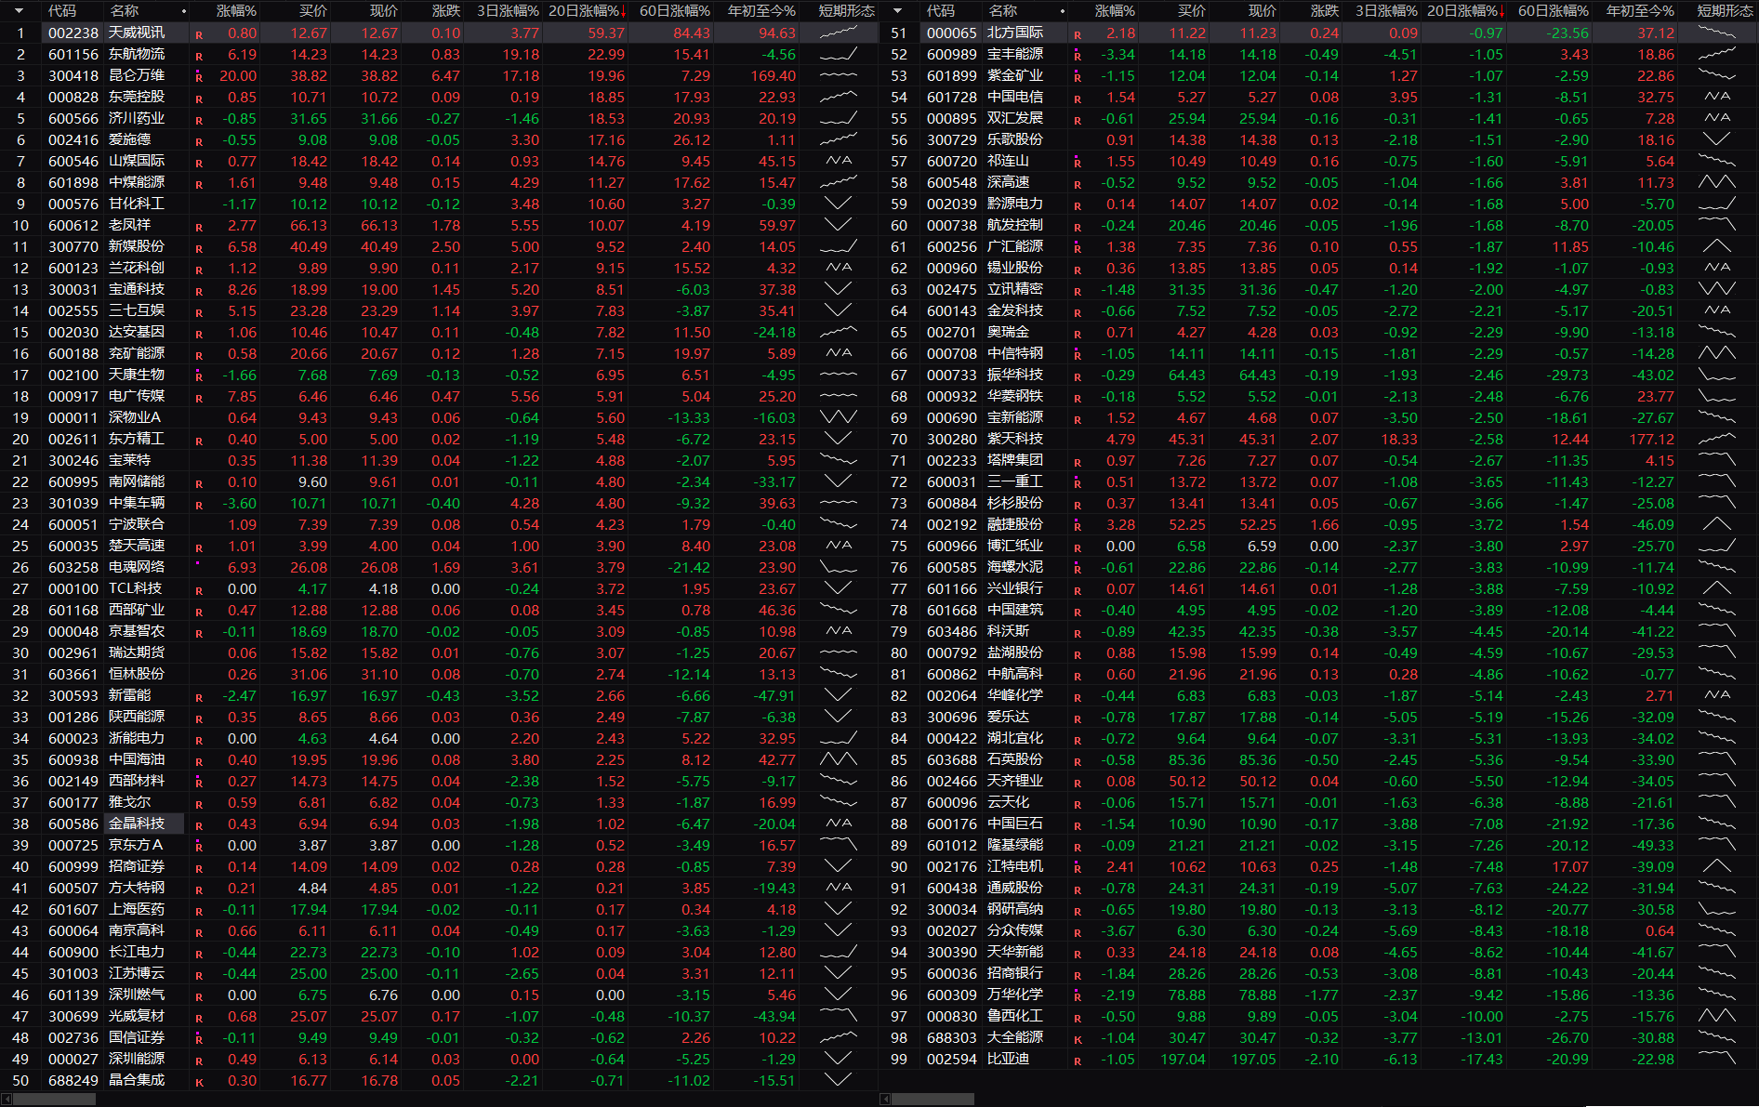Open the short-term pattern sparkline for 中国海油
The image size is (1759, 1107).
839,759
